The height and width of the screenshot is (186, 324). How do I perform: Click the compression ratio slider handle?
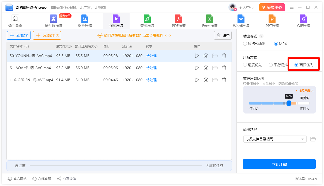click(x=289, y=103)
